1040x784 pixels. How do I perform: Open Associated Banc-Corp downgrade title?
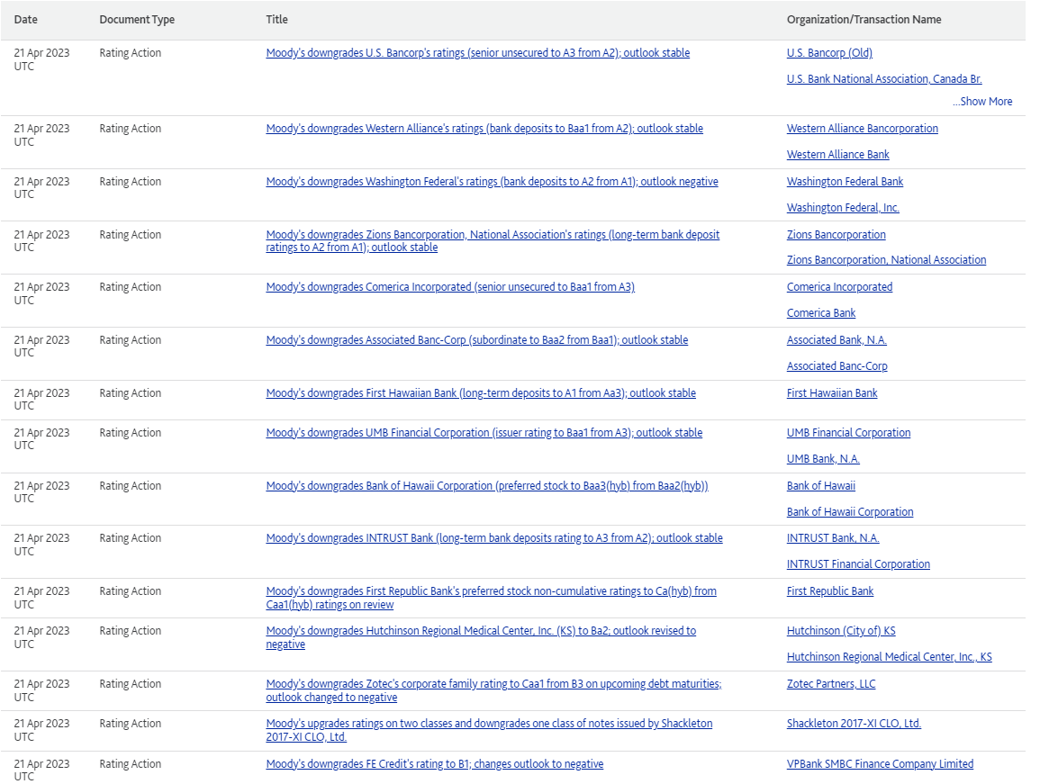pos(477,340)
